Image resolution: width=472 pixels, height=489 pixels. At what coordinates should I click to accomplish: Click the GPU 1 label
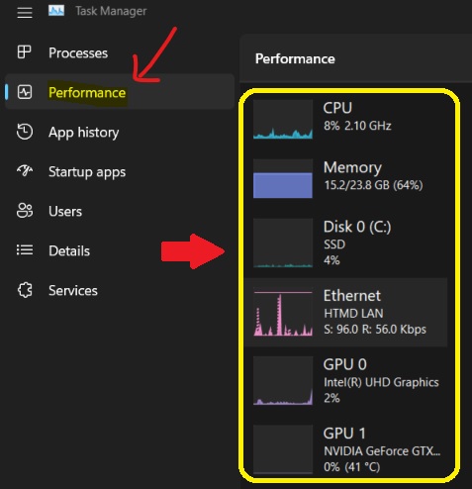click(x=344, y=434)
